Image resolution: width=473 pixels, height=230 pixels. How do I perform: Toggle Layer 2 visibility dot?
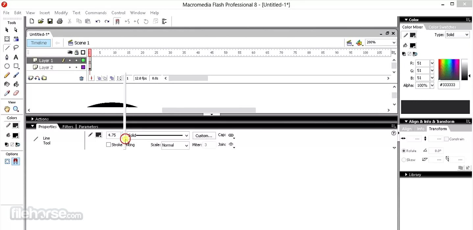pyautogui.click(x=70, y=67)
